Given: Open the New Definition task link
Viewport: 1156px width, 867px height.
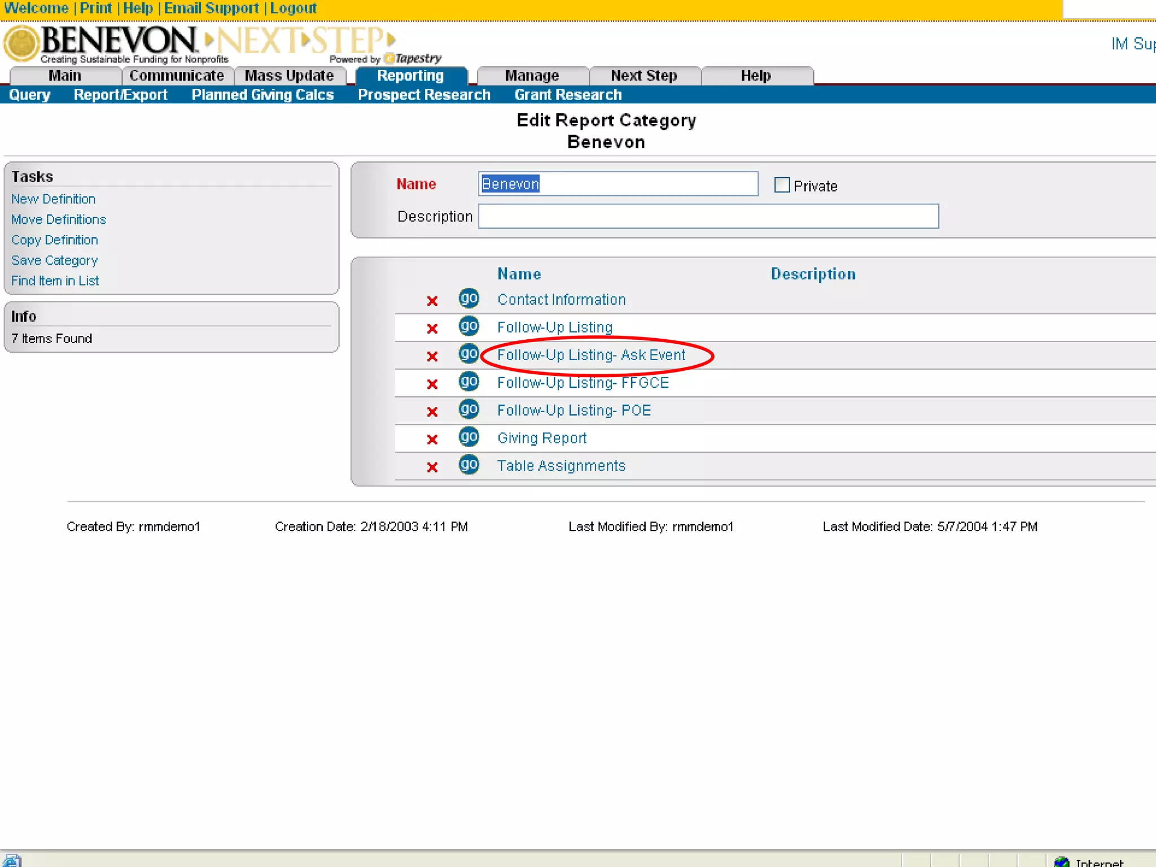Looking at the screenshot, I should pyautogui.click(x=53, y=199).
